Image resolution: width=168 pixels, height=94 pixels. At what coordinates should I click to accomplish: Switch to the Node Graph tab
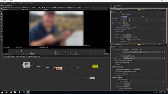(9, 56)
